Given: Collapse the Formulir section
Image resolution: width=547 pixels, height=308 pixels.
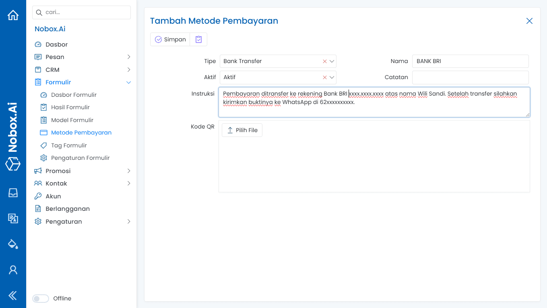Looking at the screenshot, I should point(129,82).
